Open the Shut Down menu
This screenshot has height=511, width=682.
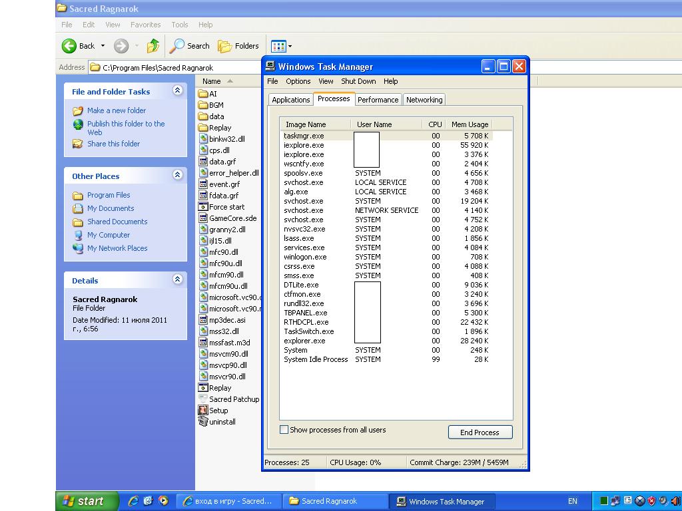(x=358, y=81)
